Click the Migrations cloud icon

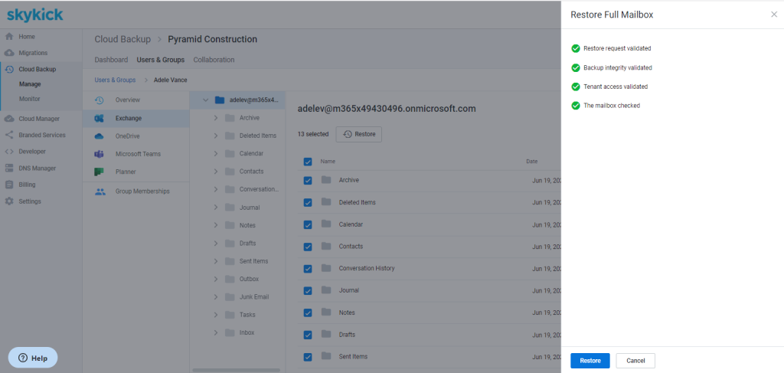coord(8,53)
